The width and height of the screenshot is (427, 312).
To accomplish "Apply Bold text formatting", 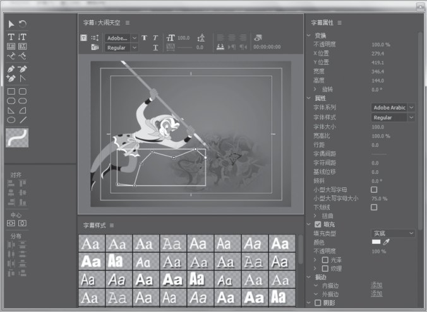I will click(x=144, y=38).
